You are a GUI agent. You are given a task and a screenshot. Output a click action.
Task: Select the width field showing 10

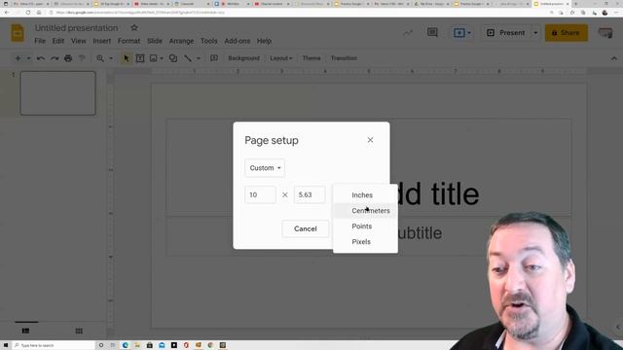click(260, 194)
